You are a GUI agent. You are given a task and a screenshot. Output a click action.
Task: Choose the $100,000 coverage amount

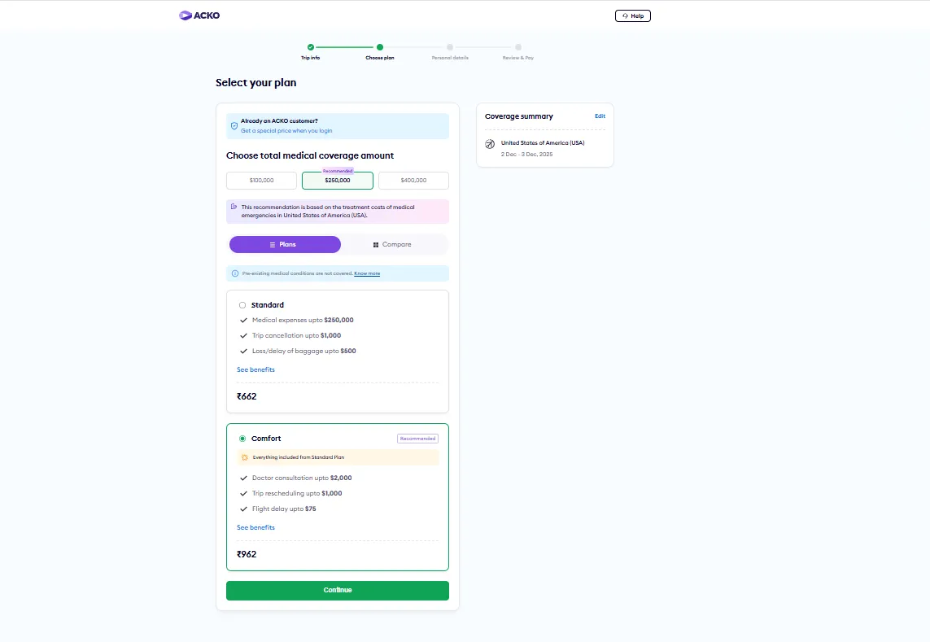tap(261, 181)
